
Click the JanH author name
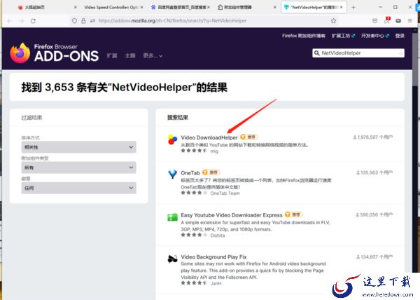pyautogui.click(x=216, y=283)
